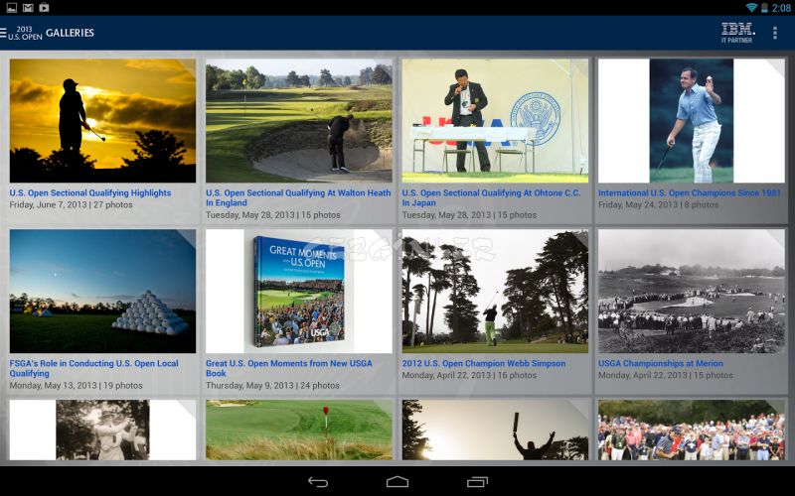The height and width of the screenshot is (496, 795).
Task: Tap the 2:08 clock
Action: pyautogui.click(x=781, y=8)
